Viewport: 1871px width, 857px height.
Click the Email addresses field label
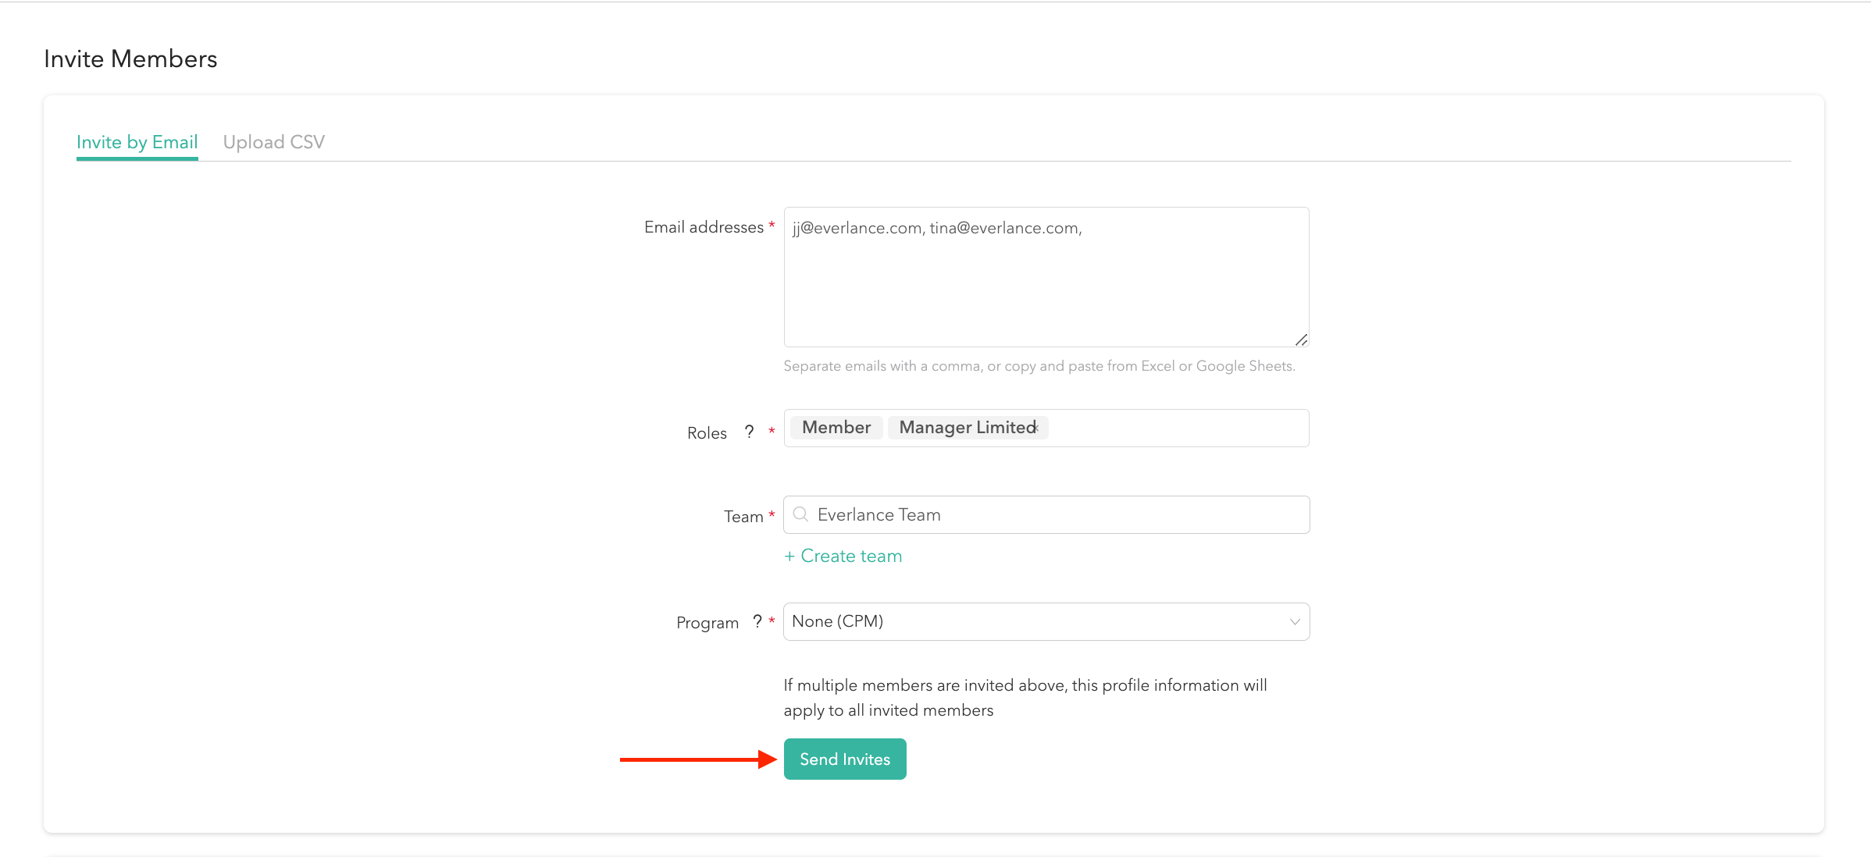pos(704,227)
